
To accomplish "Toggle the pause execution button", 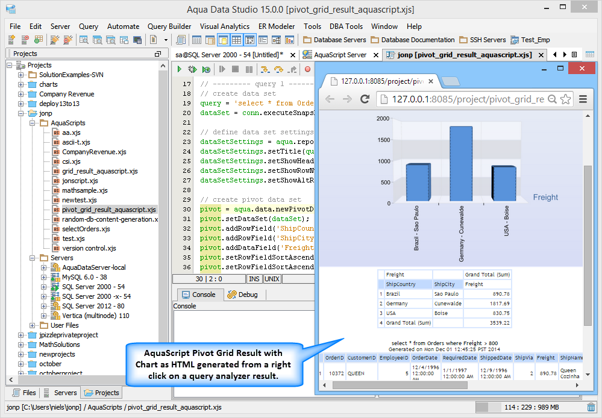I will [249, 69].
